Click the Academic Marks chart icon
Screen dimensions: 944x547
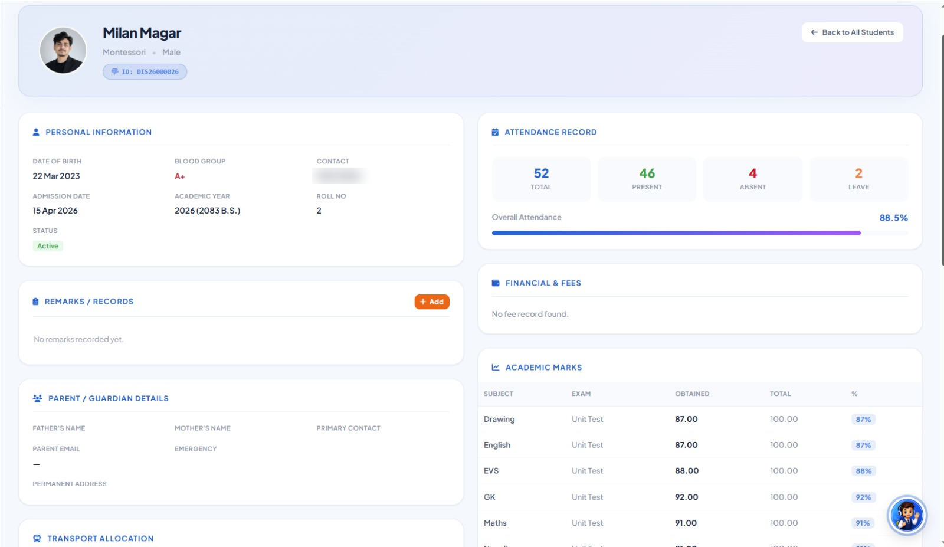(x=496, y=367)
